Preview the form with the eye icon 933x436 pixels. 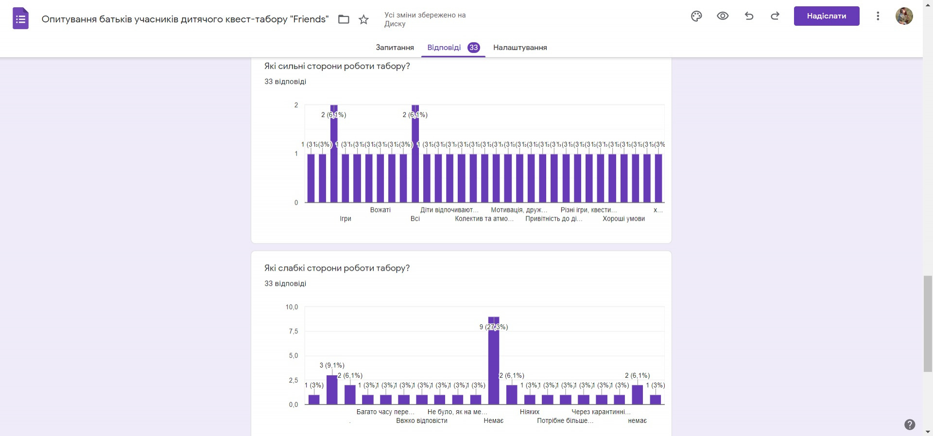(723, 16)
